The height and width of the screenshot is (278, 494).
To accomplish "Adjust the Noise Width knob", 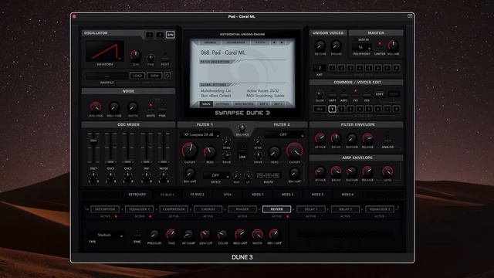I will point(133,107).
